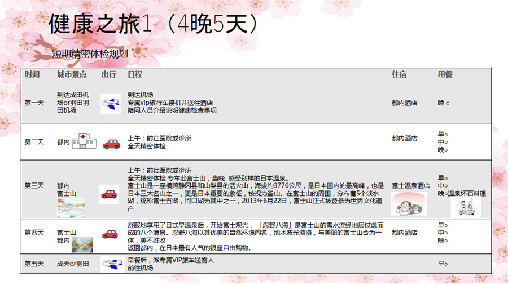Click the 时间 column header
This screenshot has height=285, width=508.
(x=32, y=74)
